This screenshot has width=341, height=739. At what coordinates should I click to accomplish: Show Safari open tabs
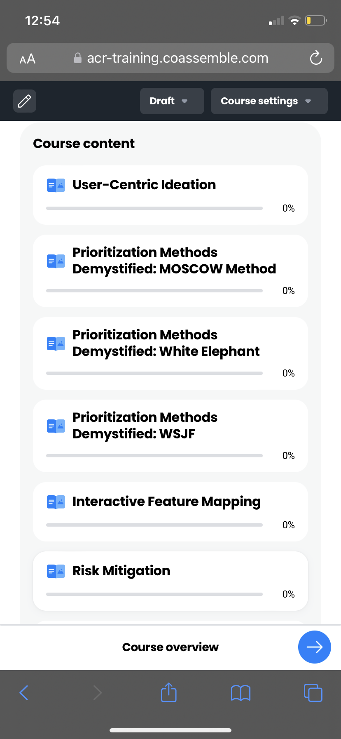click(313, 692)
